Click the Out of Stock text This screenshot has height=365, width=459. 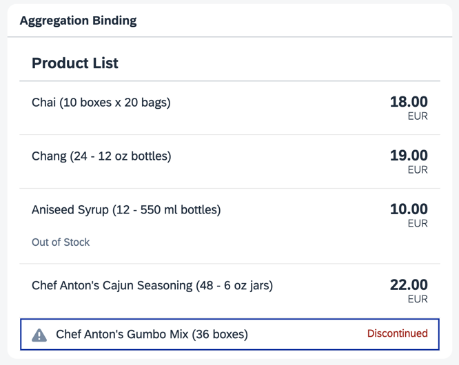(x=61, y=242)
